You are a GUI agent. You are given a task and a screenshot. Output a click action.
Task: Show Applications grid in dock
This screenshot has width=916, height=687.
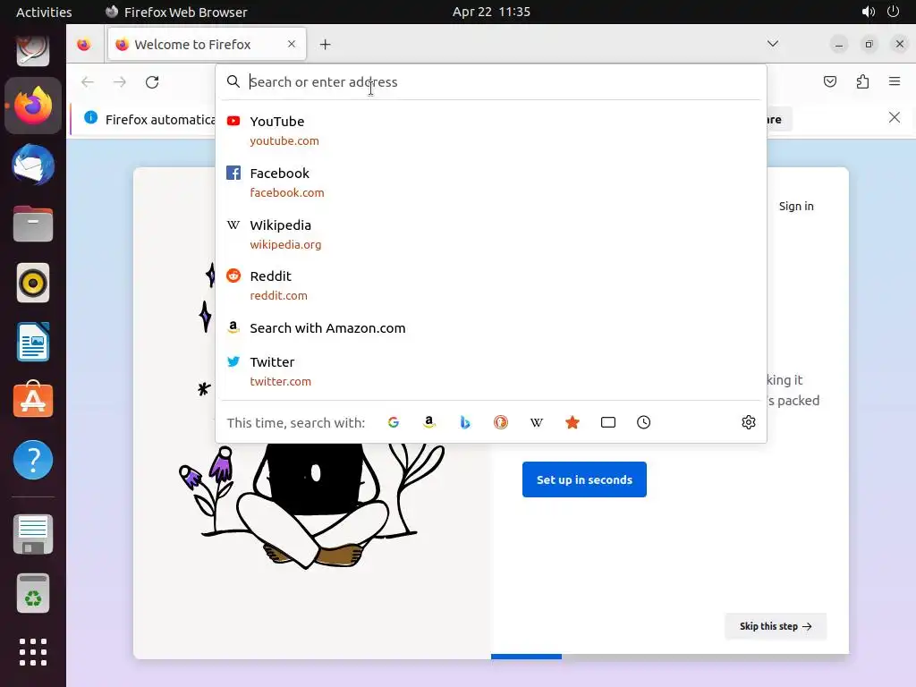[x=33, y=652]
